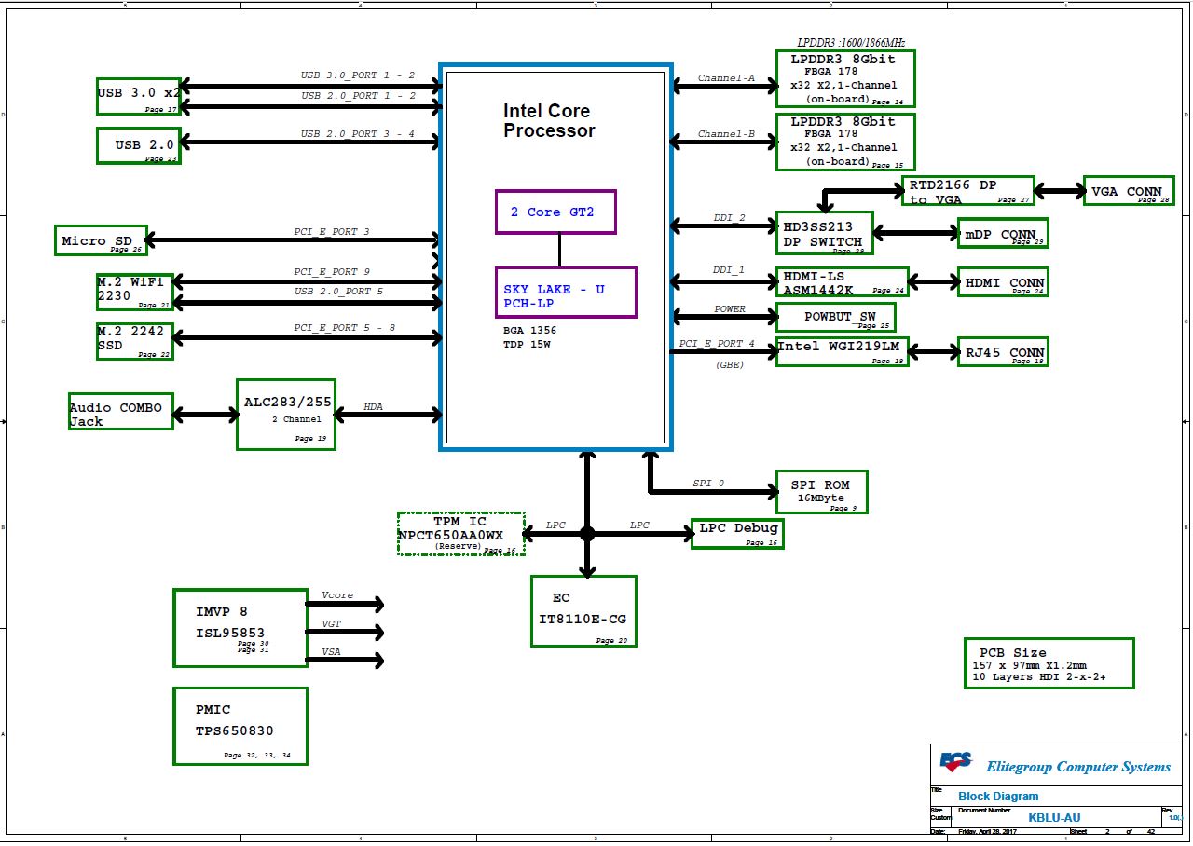Click the ECS logo in title block
Viewport: 1193px width, 846px height.
tap(955, 763)
